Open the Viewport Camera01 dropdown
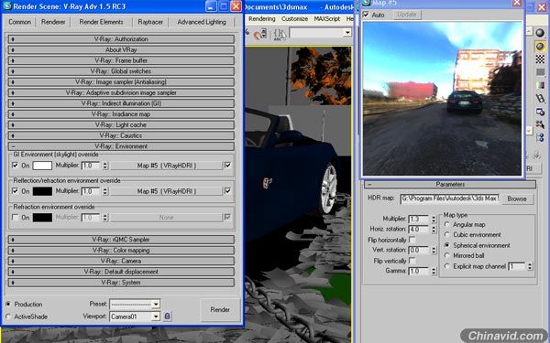The height and width of the screenshot is (343, 550). [156, 316]
